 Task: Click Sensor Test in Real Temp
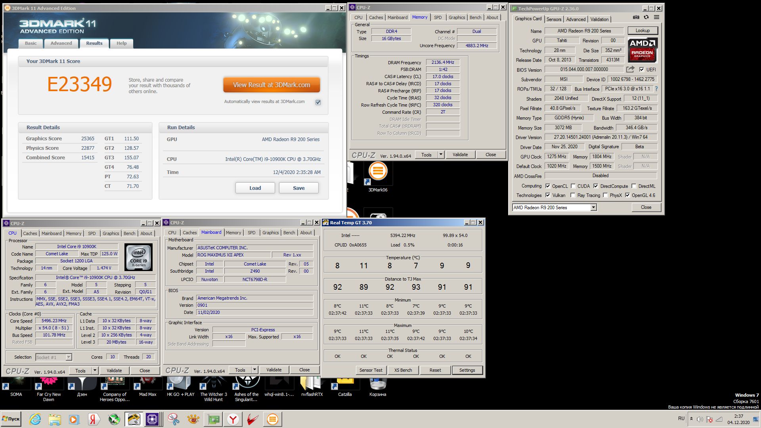pos(371,370)
